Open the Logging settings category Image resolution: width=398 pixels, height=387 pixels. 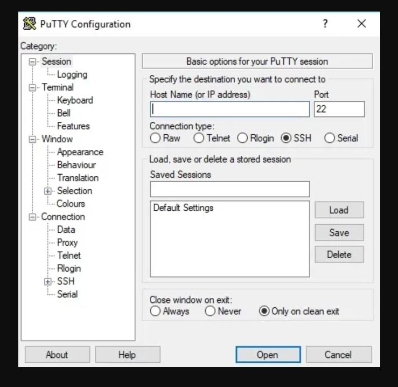click(x=72, y=74)
